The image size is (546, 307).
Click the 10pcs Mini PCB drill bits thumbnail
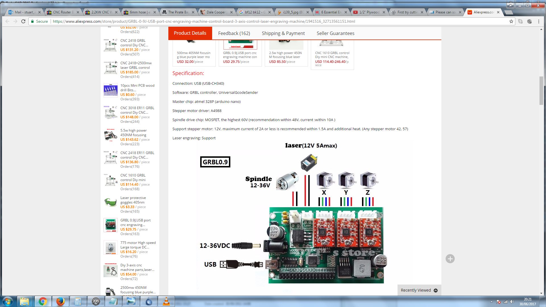coord(111,91)
